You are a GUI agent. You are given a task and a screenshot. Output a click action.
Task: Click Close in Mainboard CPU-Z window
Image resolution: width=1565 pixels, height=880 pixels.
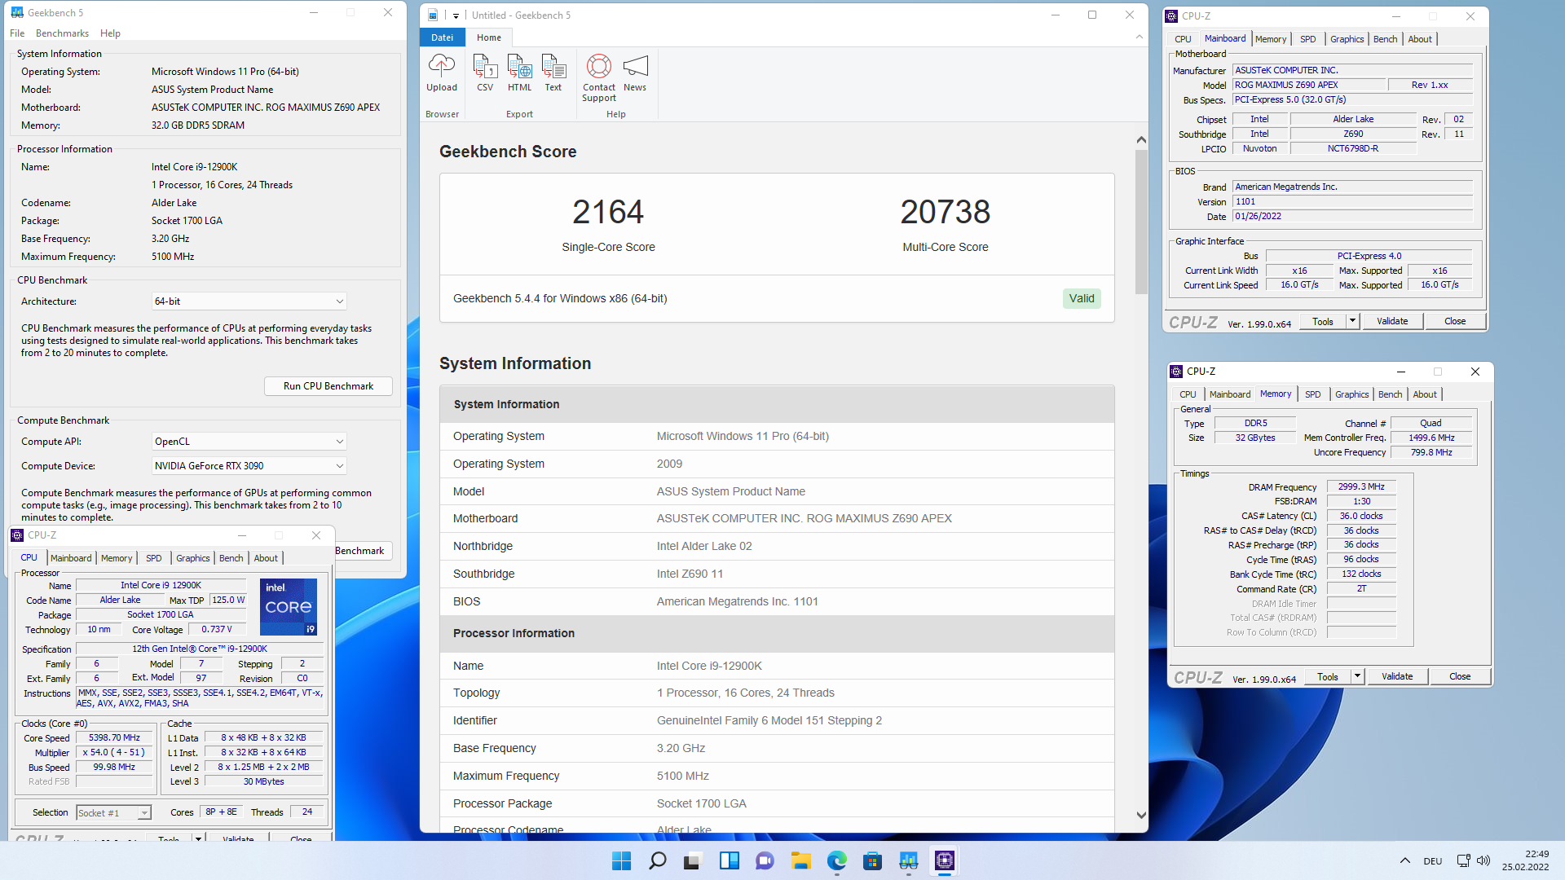click(1455, 321)
